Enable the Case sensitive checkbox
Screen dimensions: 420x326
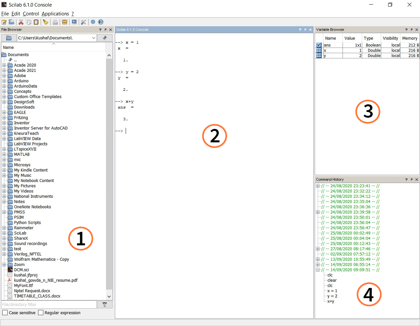[5, 313]
